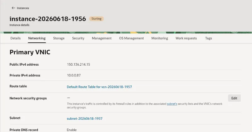252x132 pixels.
Task: Select the Networking tab
Action: point(37,38)
